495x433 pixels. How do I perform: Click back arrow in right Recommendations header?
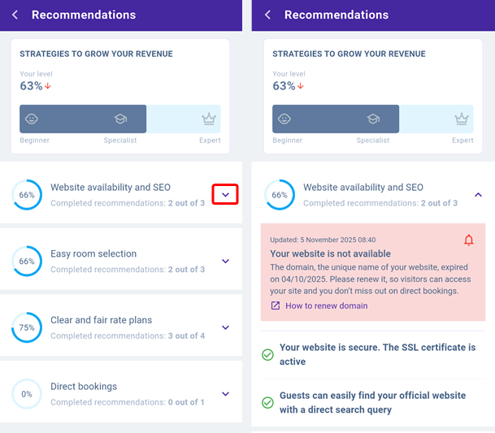click(x=267, y=15)
